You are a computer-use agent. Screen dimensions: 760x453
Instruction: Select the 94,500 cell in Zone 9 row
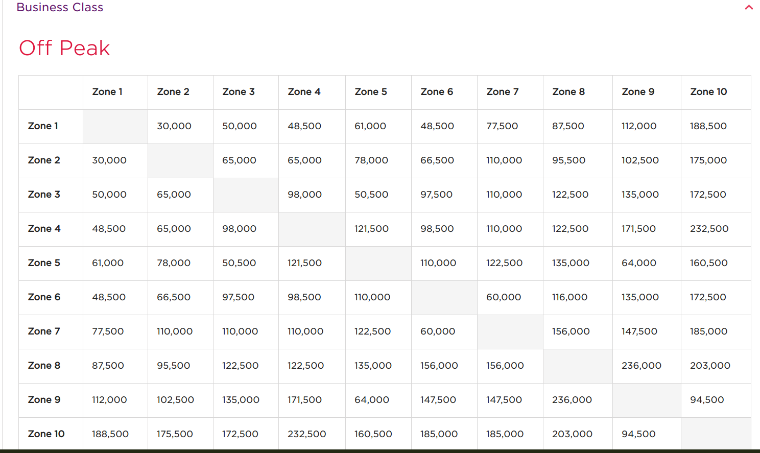[707, 400]
